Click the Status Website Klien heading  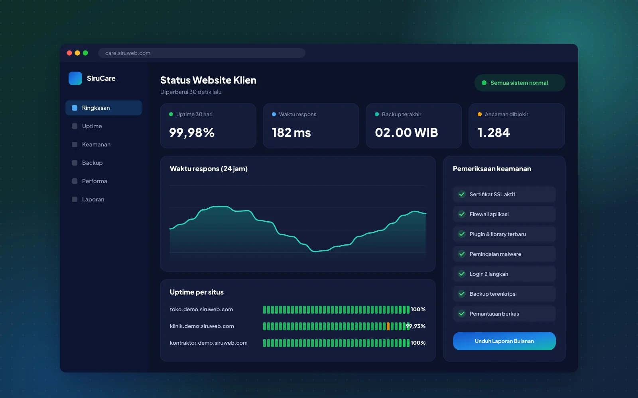click(208, 80)
